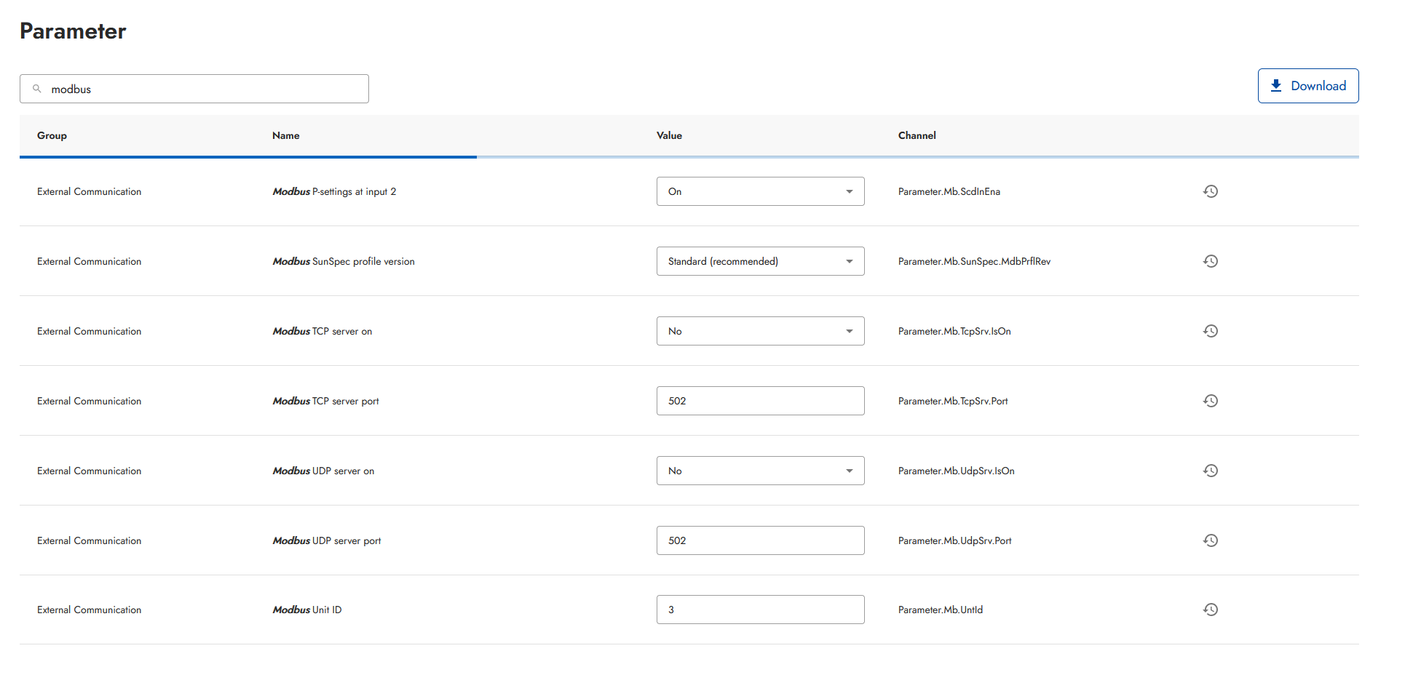Click External Communication in the SunSpec row
Screen dimensions: 1405x675
click(90, 261)
